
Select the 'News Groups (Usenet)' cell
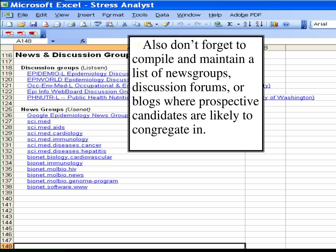(x=56, y=109)
